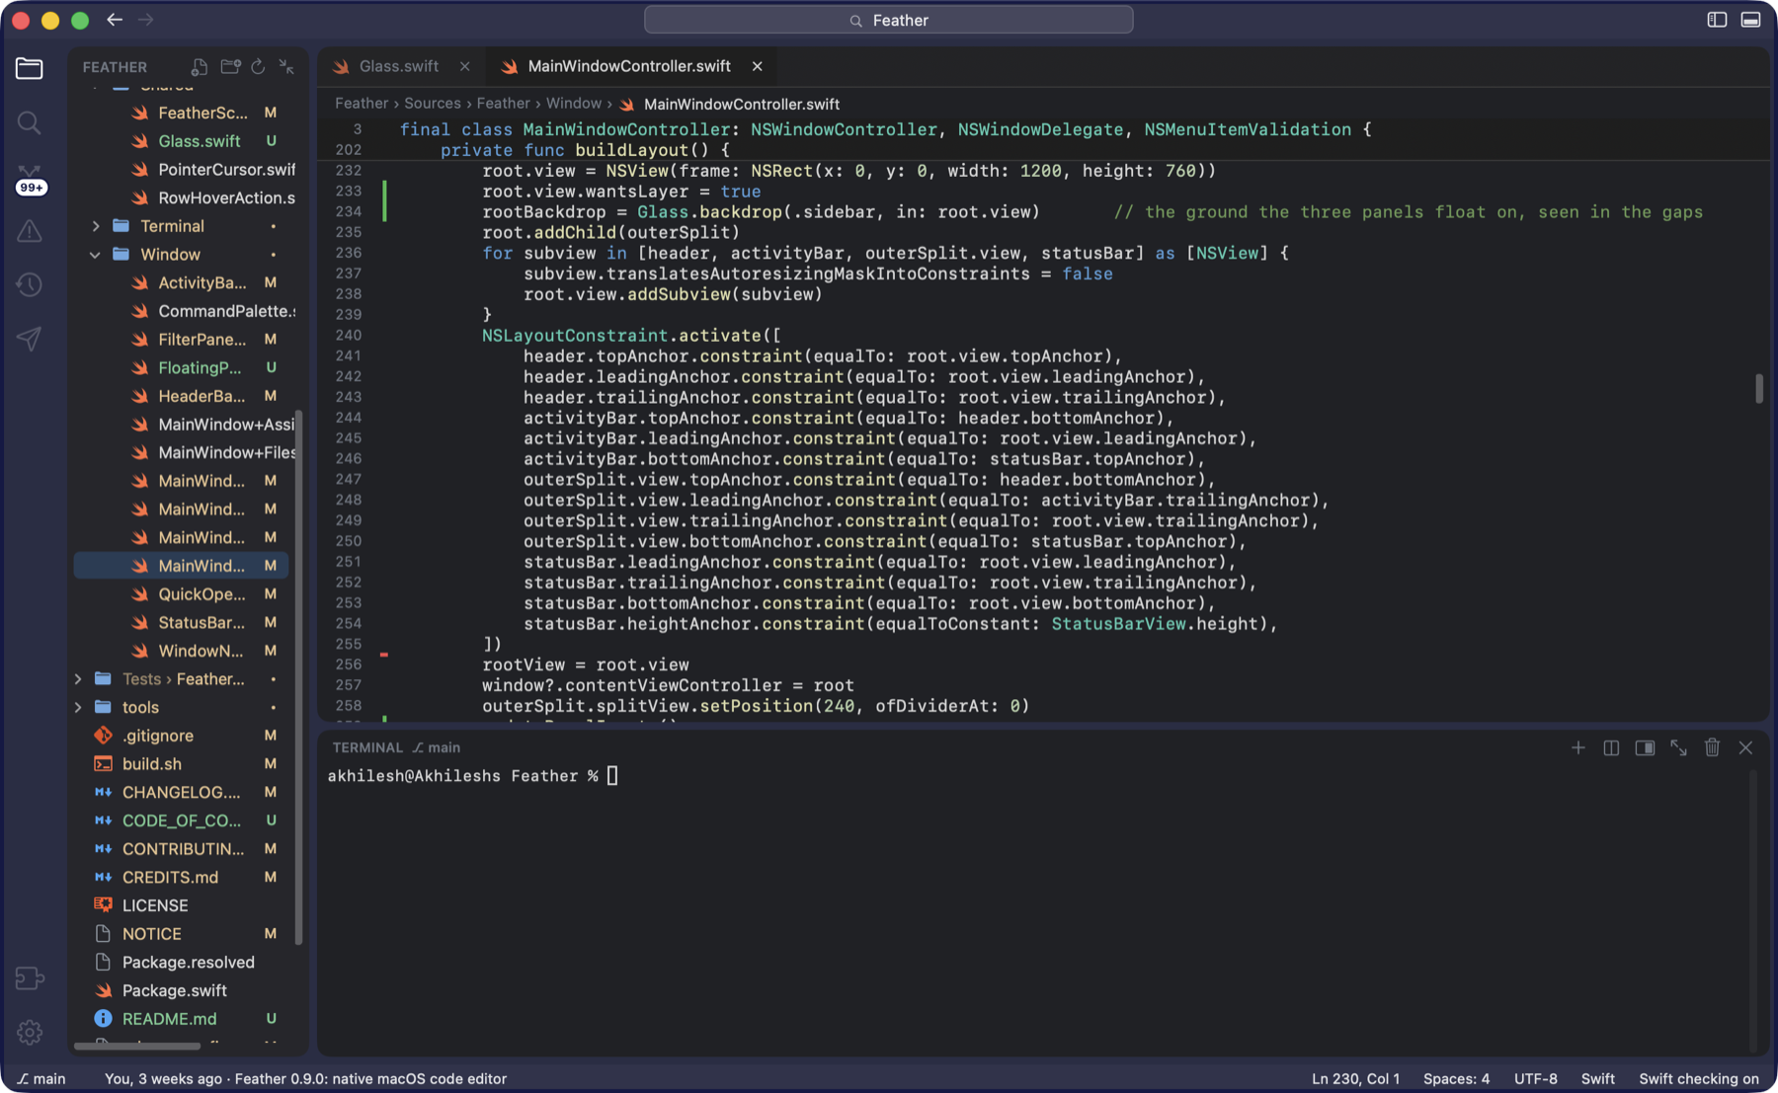Click Sources in the breadcrumb path
Screen dimensions: 1778x1093
[x=432, y=103]
